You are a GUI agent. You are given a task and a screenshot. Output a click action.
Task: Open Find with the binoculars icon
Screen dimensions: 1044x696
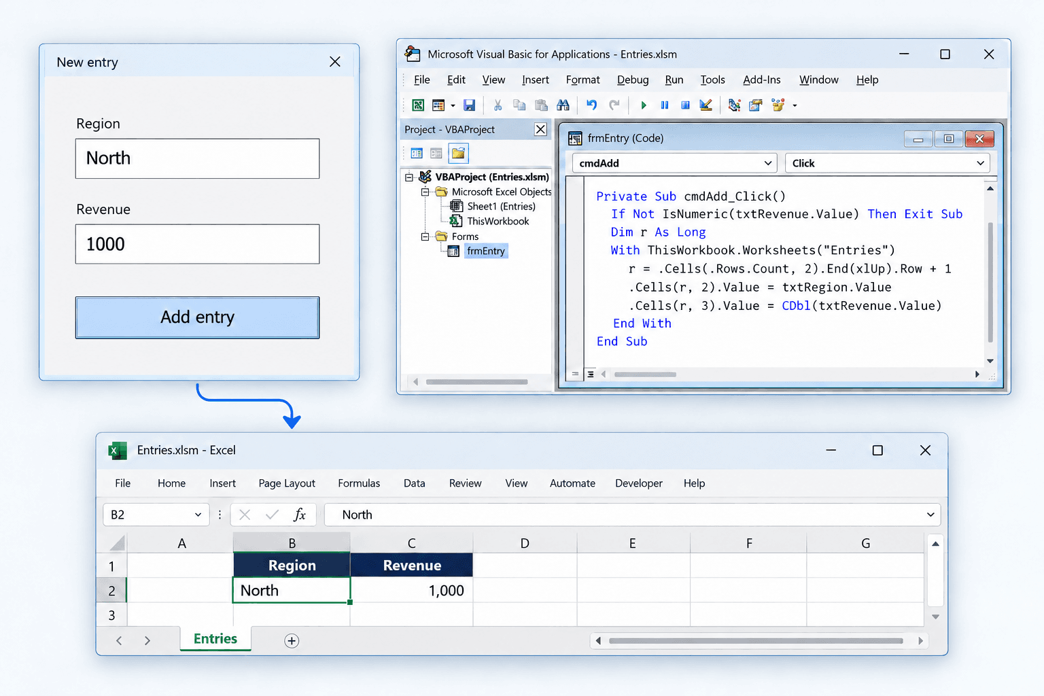tap(563, 105)
